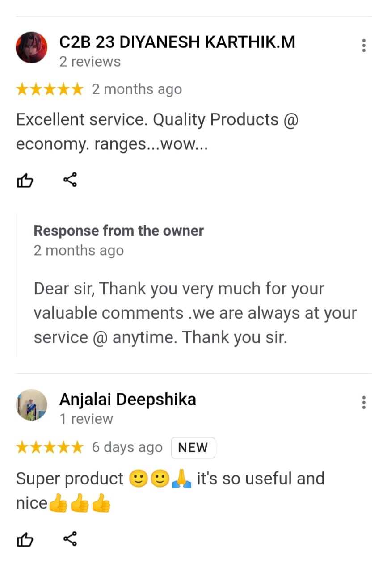Like Diyanesh Karthik's review with thumbs-up

(x=25, y=181)
